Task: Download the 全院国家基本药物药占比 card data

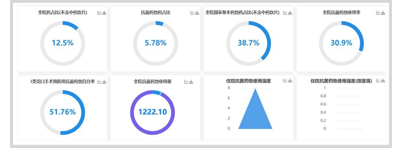Action: tap(290, 13)
